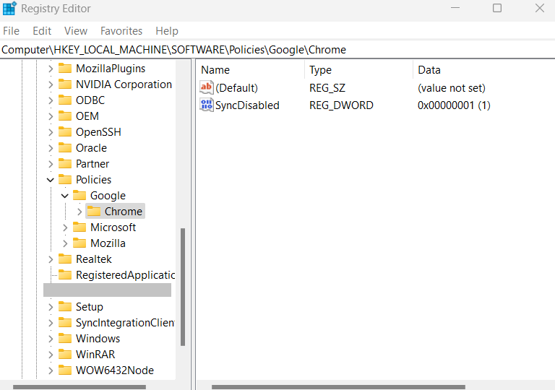Expand the NVIDIA Corporation key
The height and width of the screenshot is (390, 555).
click(51, 84)
